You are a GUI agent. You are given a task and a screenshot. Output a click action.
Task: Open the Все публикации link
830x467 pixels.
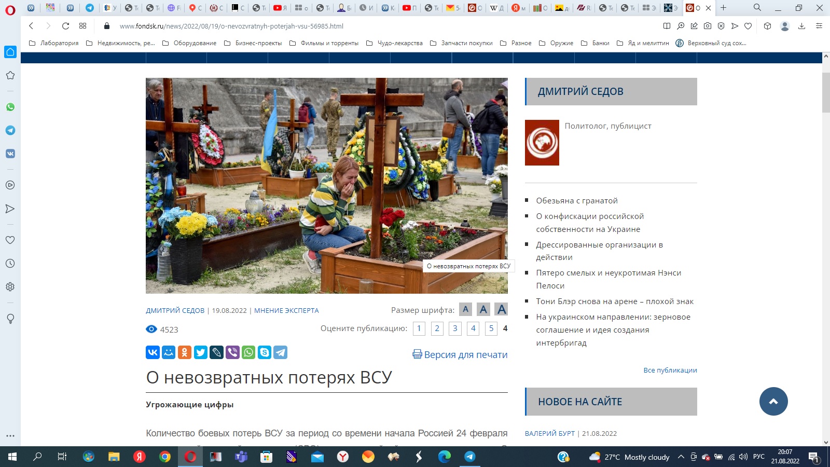click(670, 370)
